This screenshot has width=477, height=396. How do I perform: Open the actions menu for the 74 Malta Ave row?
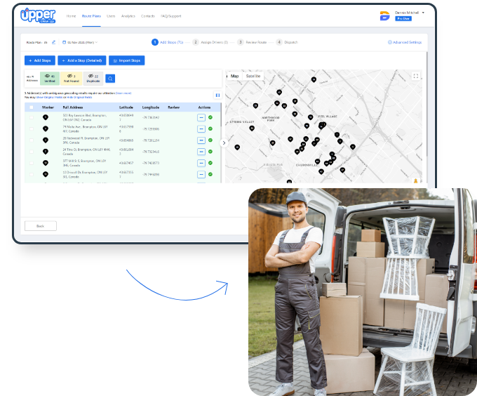[x=201, y=128]
